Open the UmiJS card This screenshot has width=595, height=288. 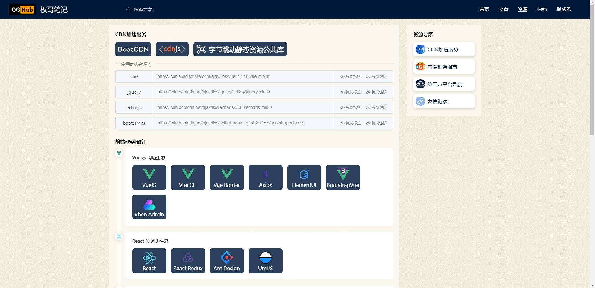265,260
